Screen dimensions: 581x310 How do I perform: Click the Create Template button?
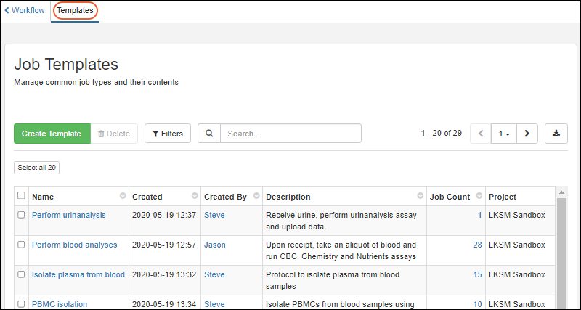tap(52, 134)
